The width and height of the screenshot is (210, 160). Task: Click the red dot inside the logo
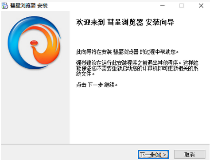tap(34, 43)
